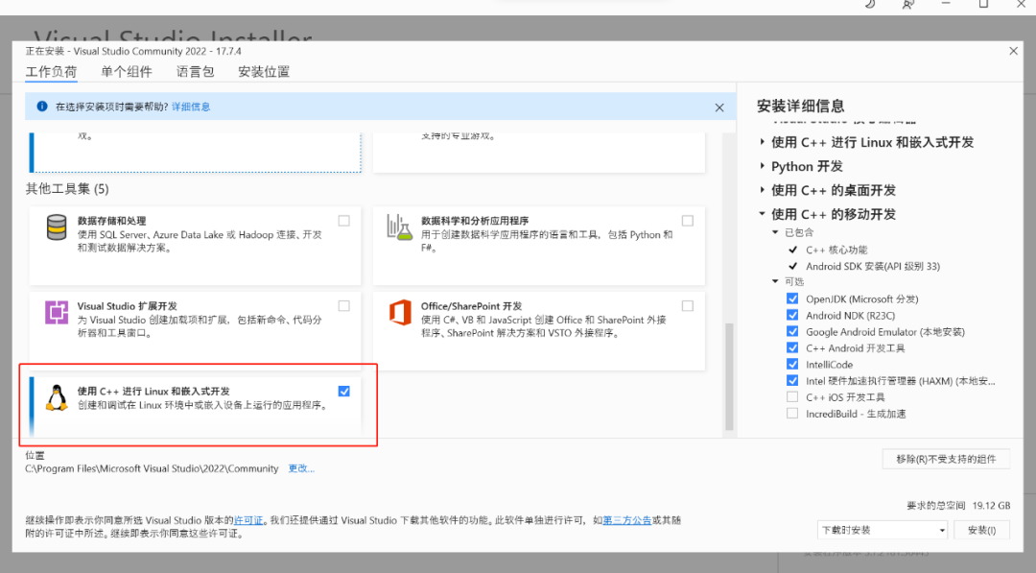This screenshot has width=1036, height=573.
Task: Uncheck Google Android Emulator option
Action: (x=792, y=332)
